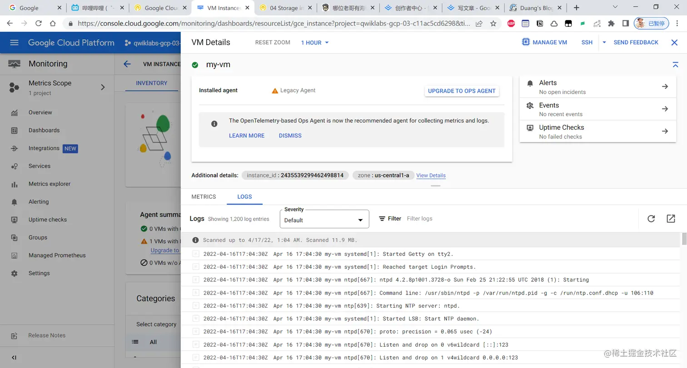The width and height of the screenshot is (687, 368).
Task: Click Upgrade to Ops Agent button
Action: (462, 91)
